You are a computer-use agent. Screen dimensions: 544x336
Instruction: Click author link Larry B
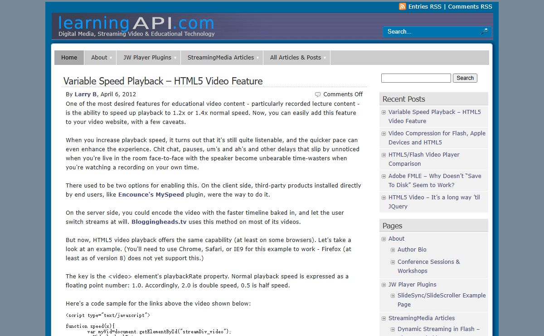(x=86, y=94)
